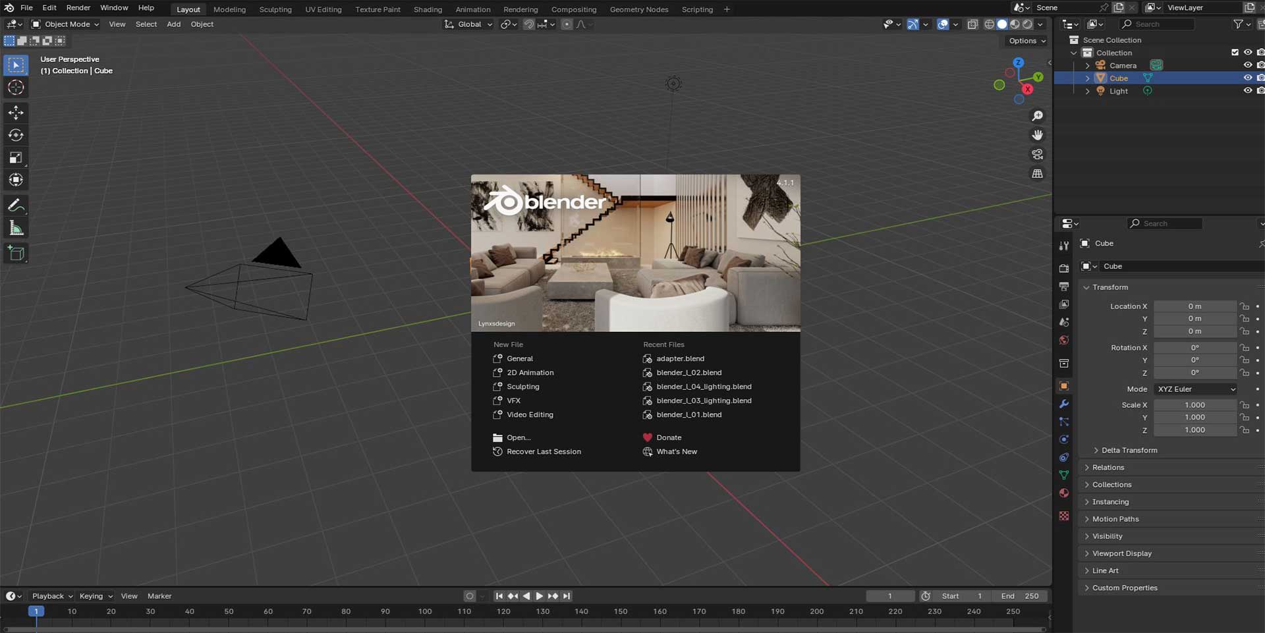The height and width of the screenshot is (633, 1265).
Task: Open the Add menu in viewport header
Action: (173, 24)
